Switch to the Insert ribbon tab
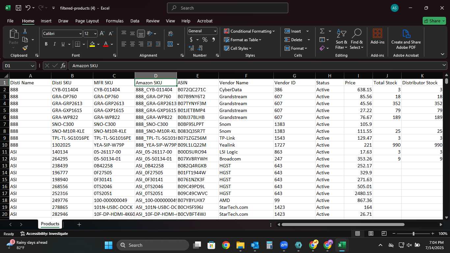This screenshot has height=253, width=450. coord(46,21)
